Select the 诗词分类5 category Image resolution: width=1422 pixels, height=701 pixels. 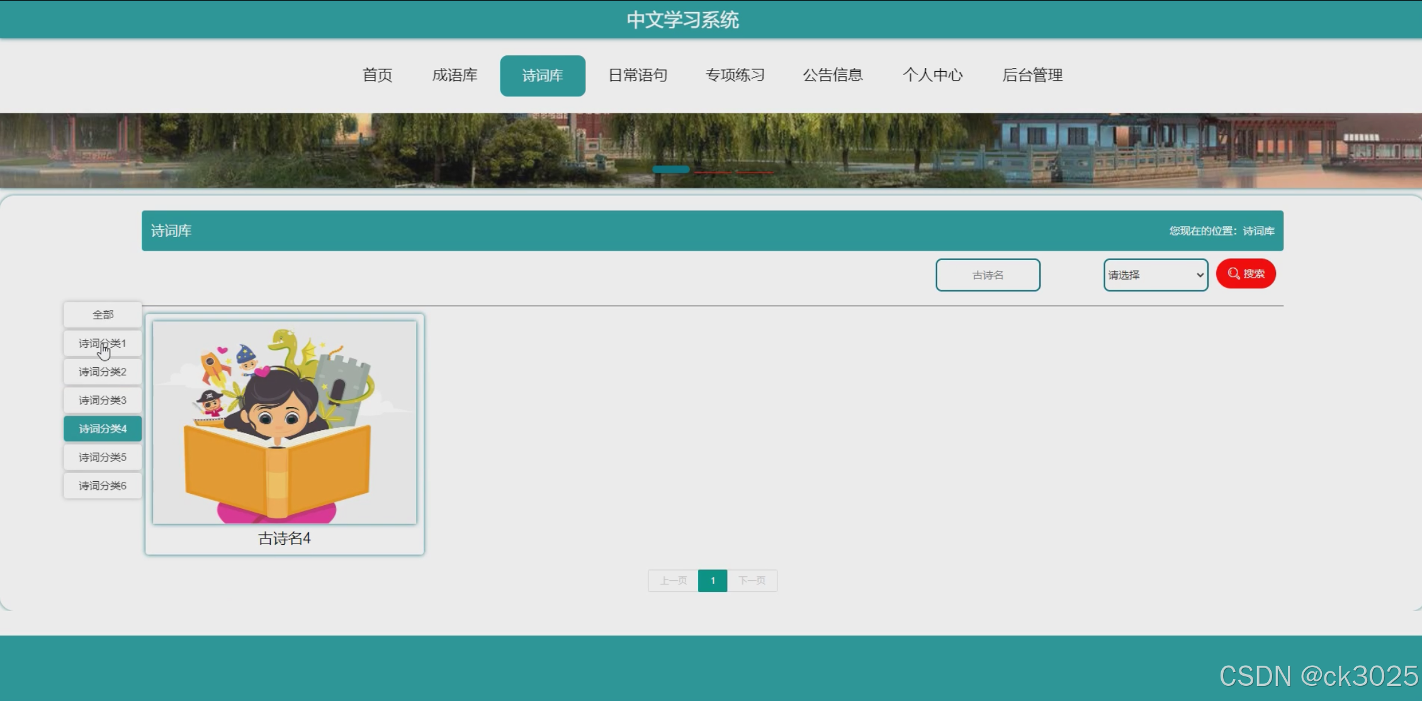click(103, 457)
